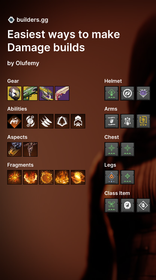Open the builders.gg site name link

click(32, 20)
